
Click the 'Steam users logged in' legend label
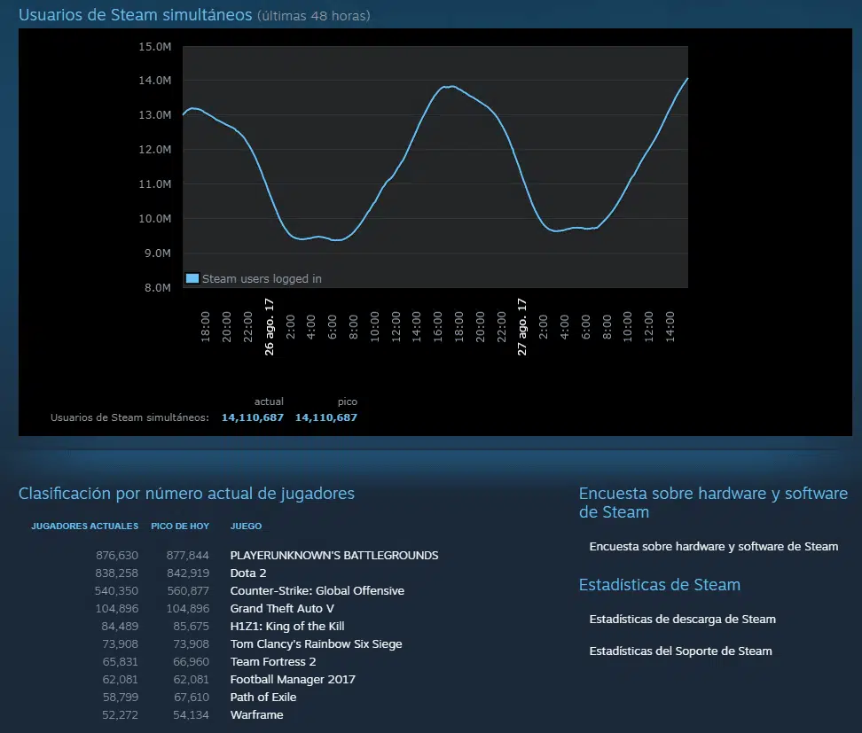point(262,278)
